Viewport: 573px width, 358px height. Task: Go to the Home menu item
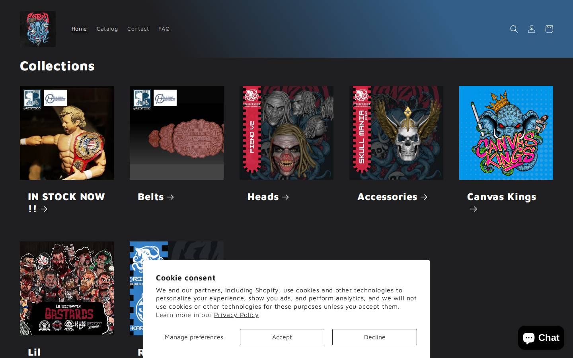tap(79, 29)
